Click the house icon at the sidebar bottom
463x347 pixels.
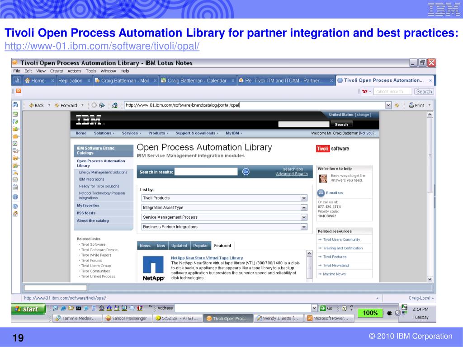15,214
